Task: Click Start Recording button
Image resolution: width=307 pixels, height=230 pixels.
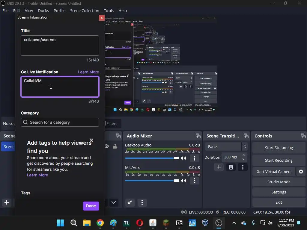Action: pos(279,161)
